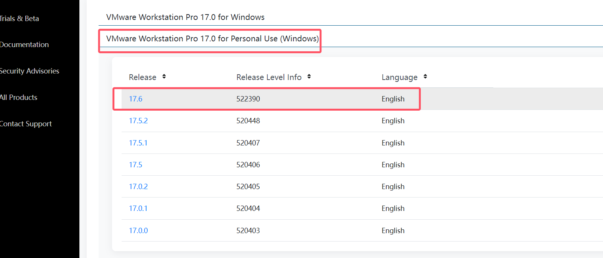Sort table by Release column
603x258 pixels.
pyautogui.click(x=164, y=77)
